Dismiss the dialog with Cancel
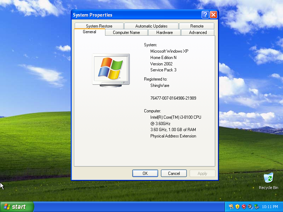Screen dimensions: 283x212 coord(174,173)
